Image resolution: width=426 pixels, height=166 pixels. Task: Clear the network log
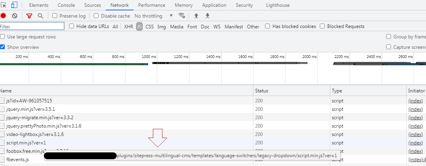point(14,16)
